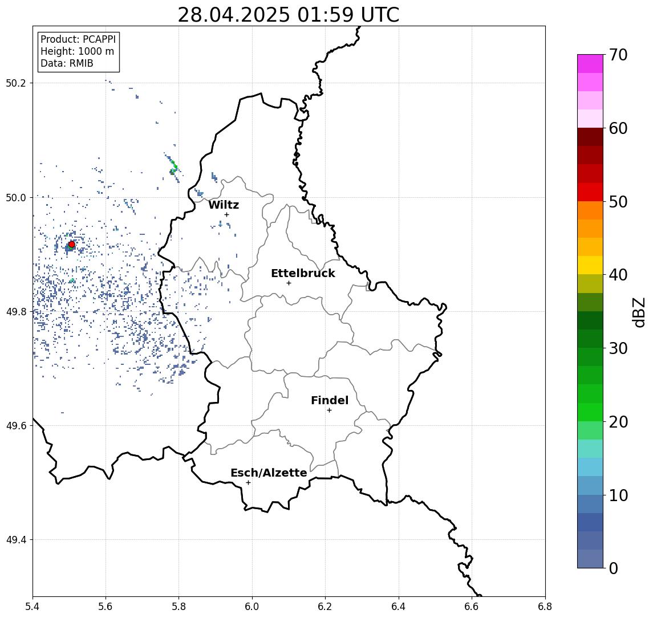
Task: Click the longitude axis label 6.4
Action: 399,607
